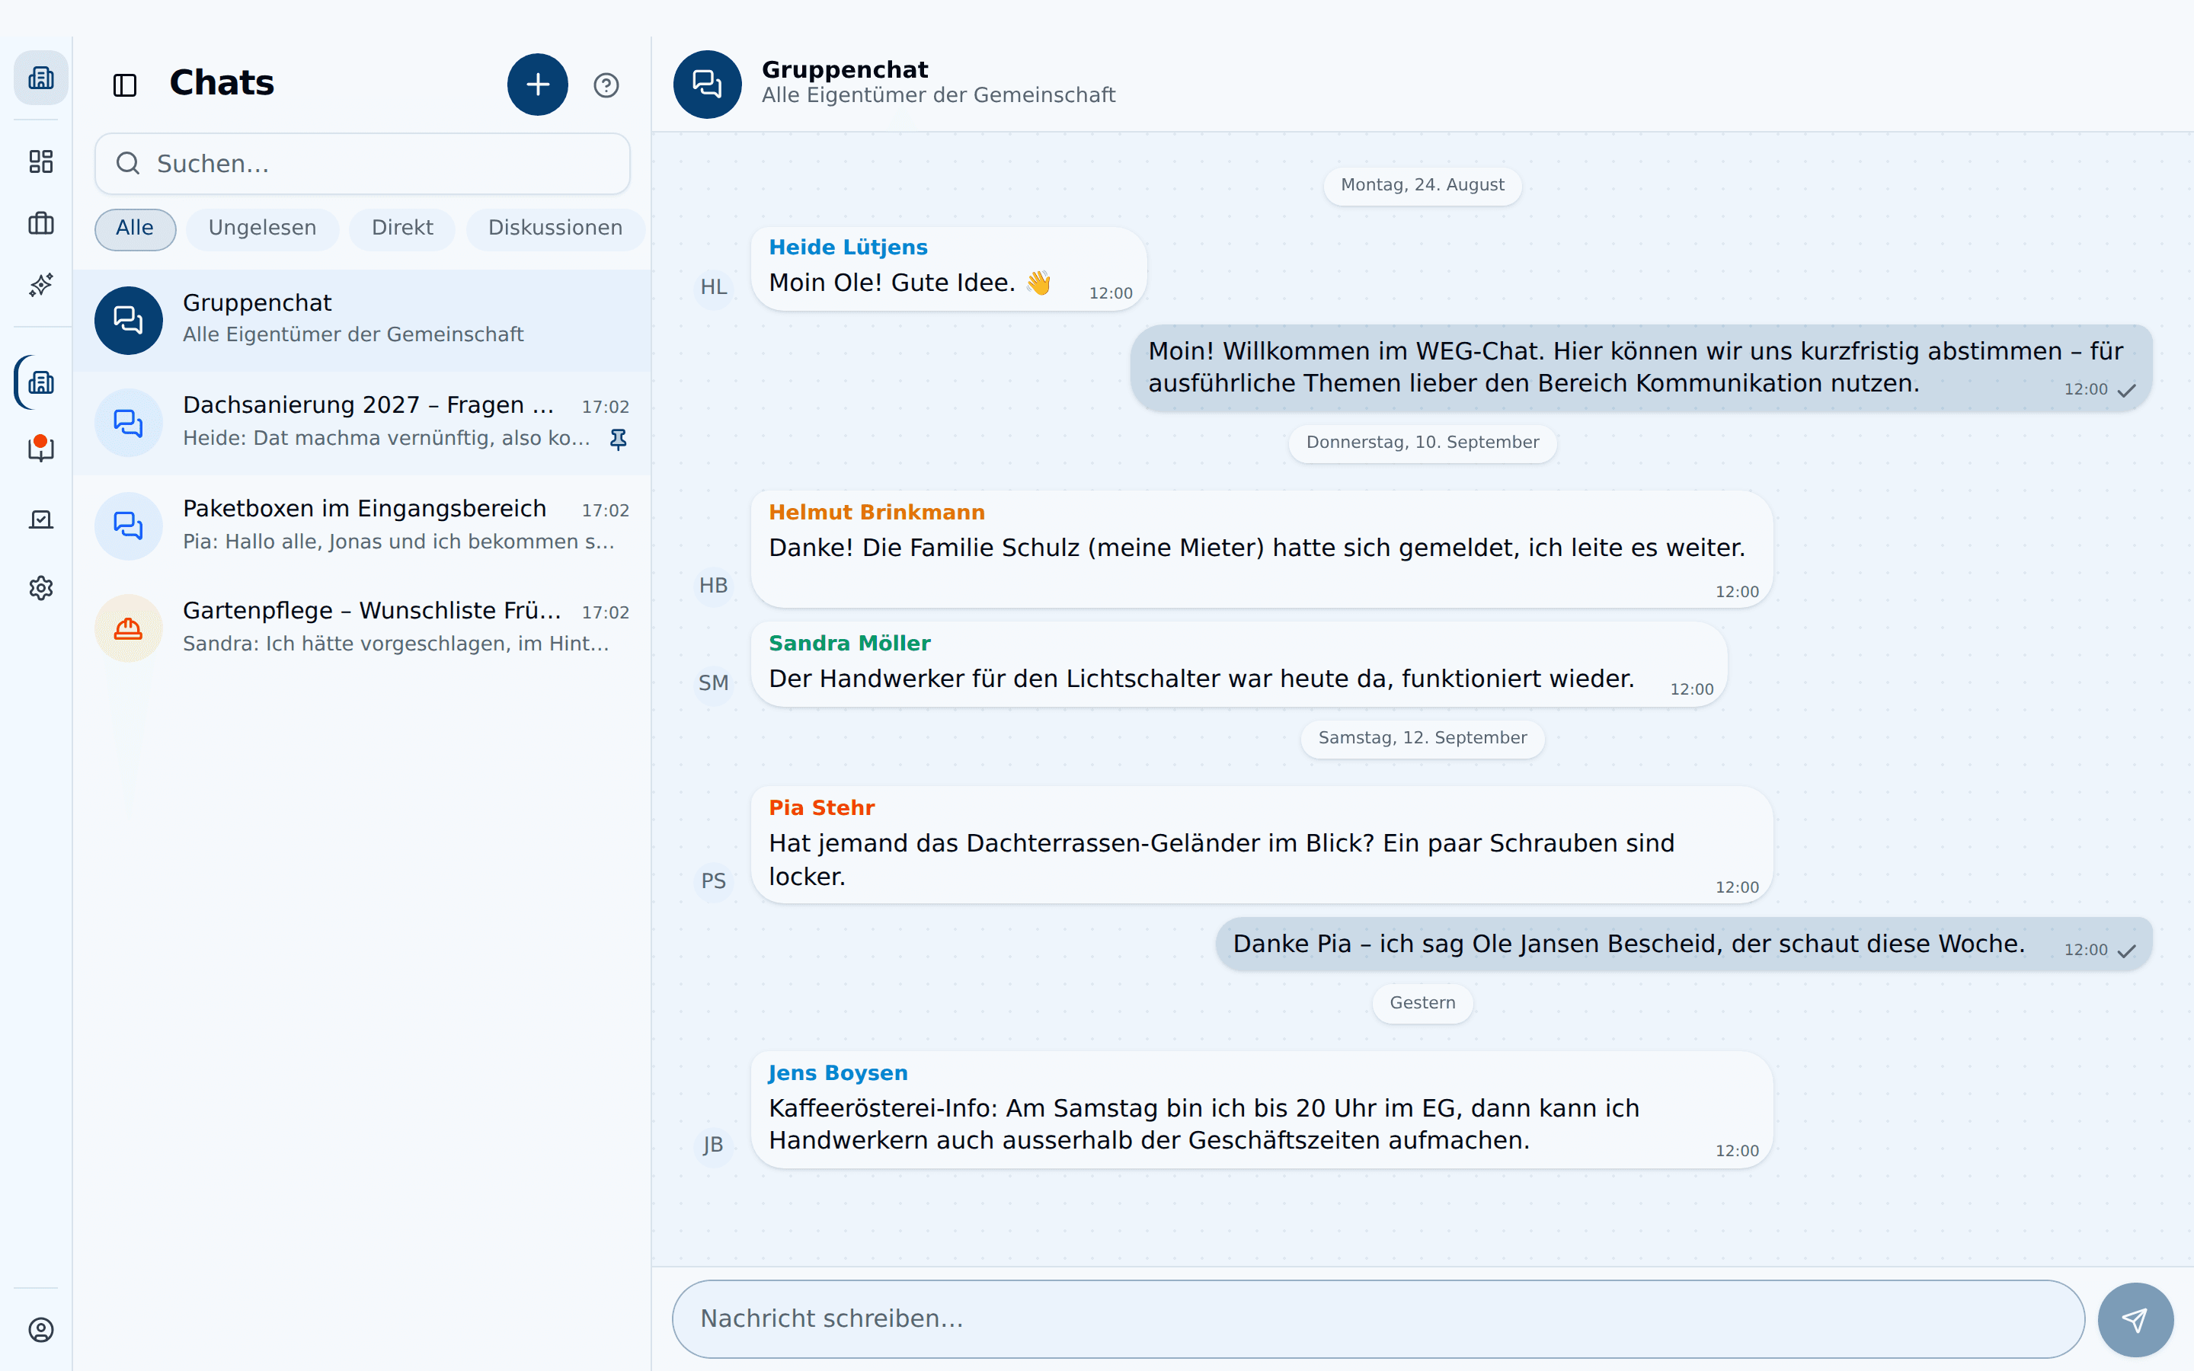Open Paketboxen im Eingangsbereich discussion
This screenshot has width=2194, height=1371.
pos(362,526)
